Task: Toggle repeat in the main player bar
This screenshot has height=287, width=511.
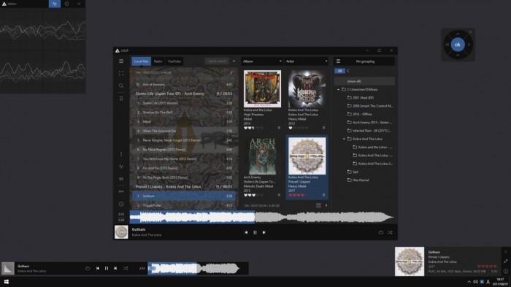Action: point(380,232)
